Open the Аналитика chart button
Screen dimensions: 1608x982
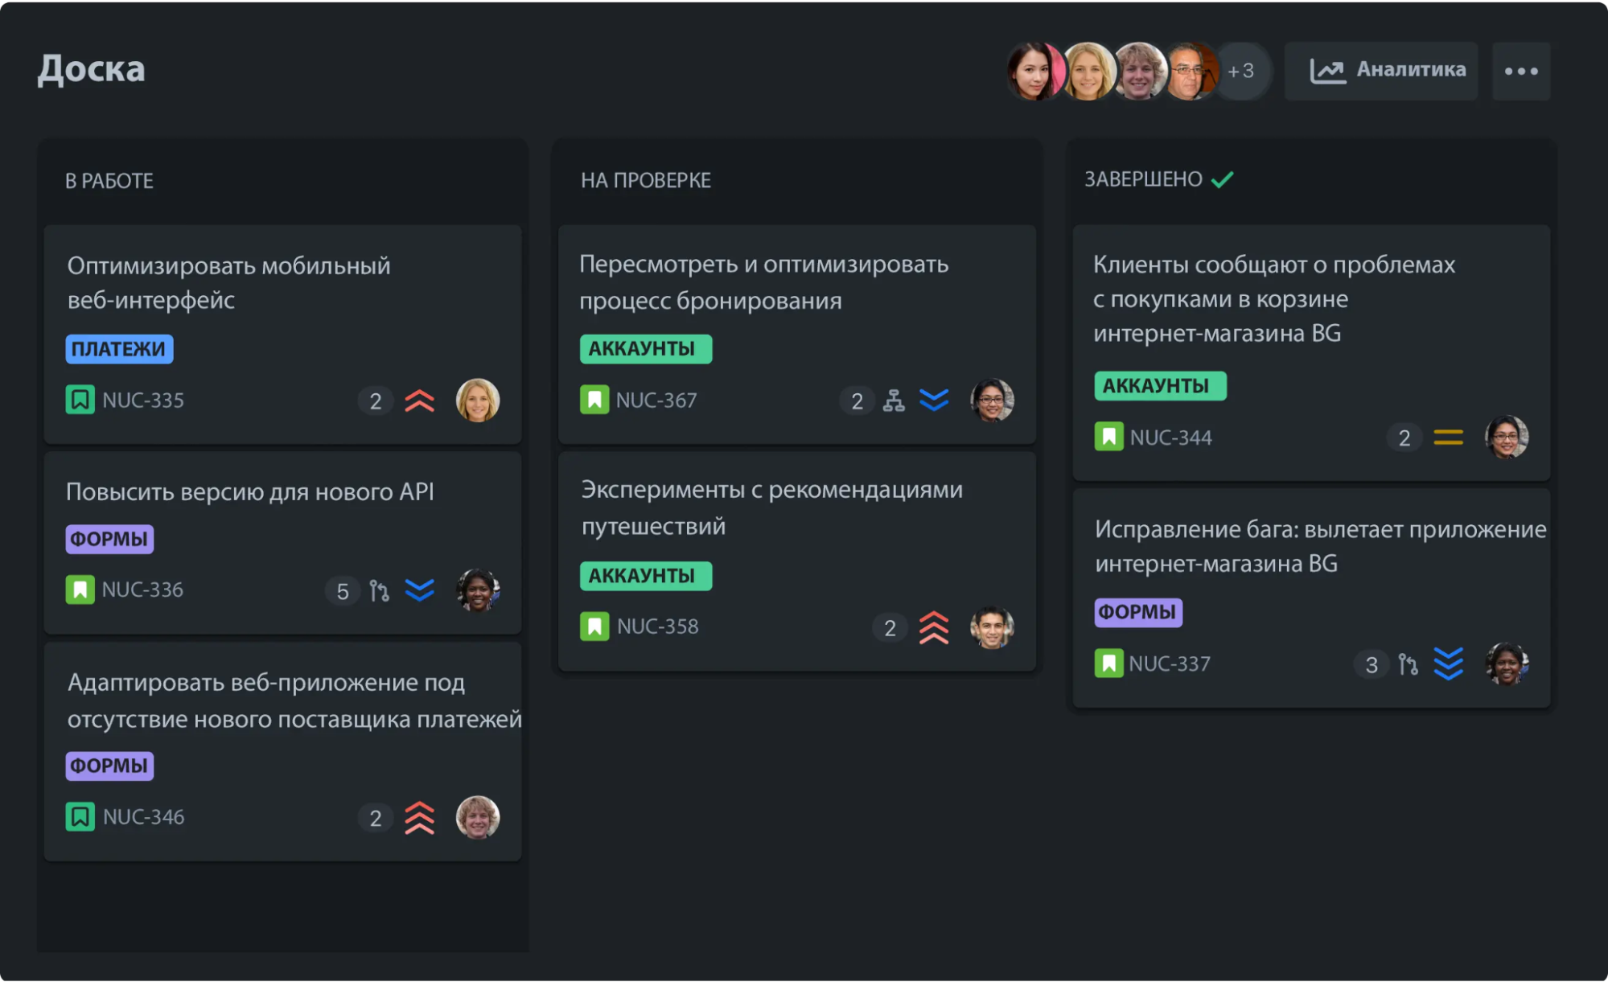click(x=1380, y=71)
